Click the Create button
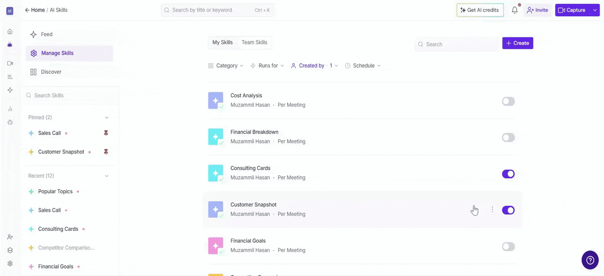 [517, 43]
